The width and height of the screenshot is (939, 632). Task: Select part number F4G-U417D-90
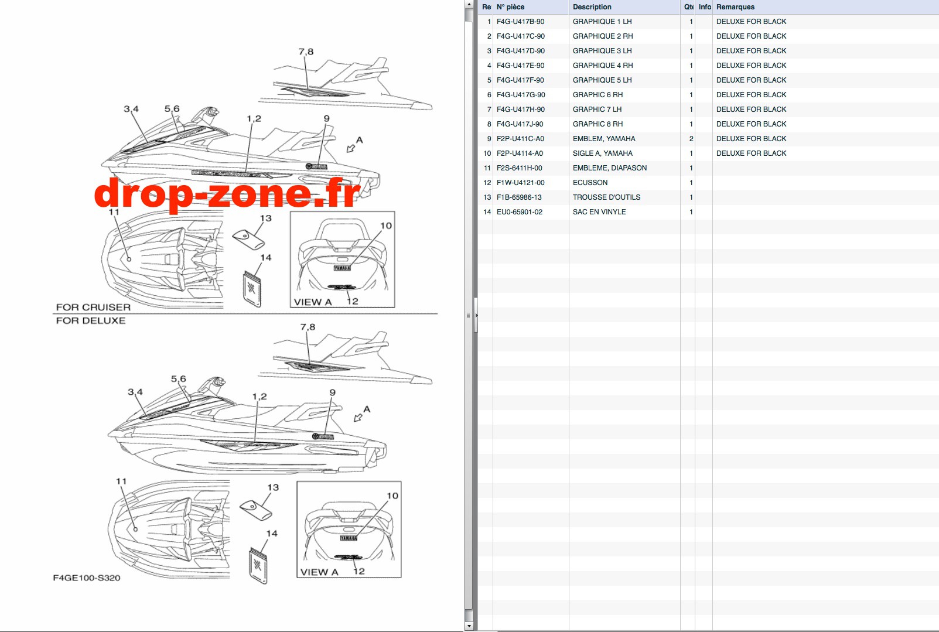[520, 51]
